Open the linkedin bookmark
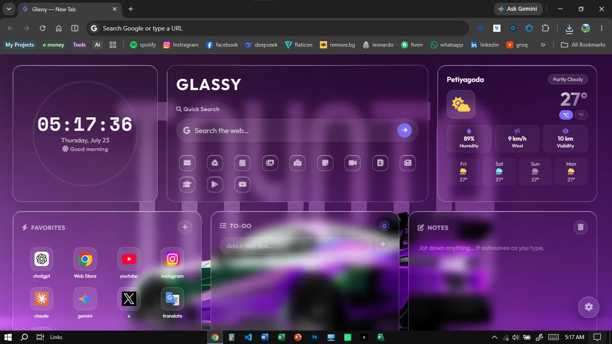 485,45
